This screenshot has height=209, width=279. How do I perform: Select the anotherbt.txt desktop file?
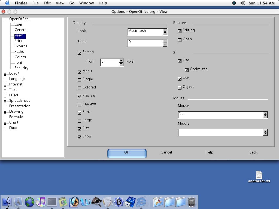coord(259,177)
